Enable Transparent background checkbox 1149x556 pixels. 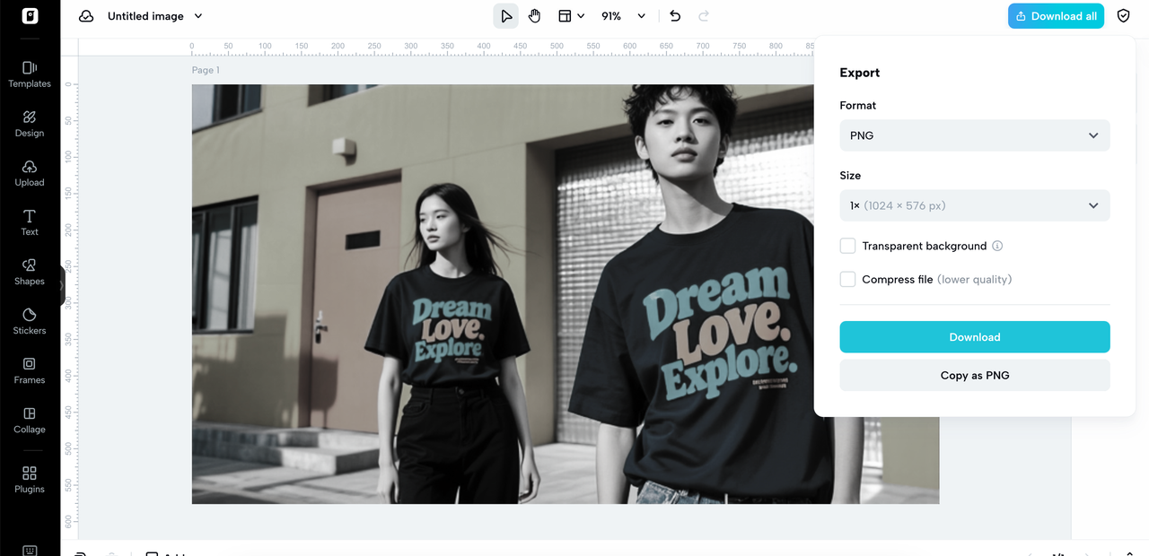pos(847,246)
